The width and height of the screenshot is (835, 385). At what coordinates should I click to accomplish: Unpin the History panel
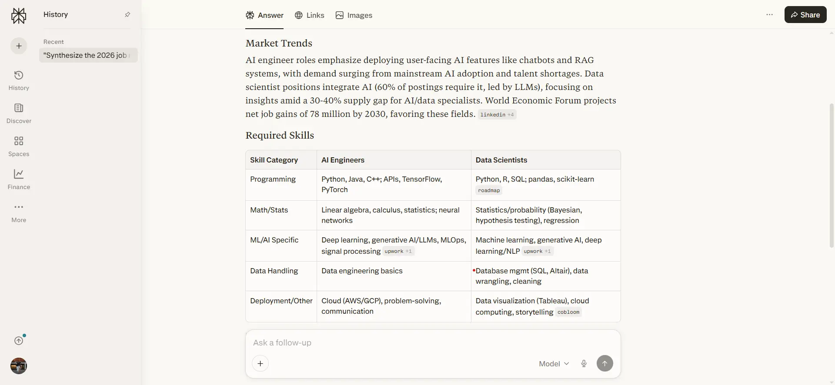(127, 14)
